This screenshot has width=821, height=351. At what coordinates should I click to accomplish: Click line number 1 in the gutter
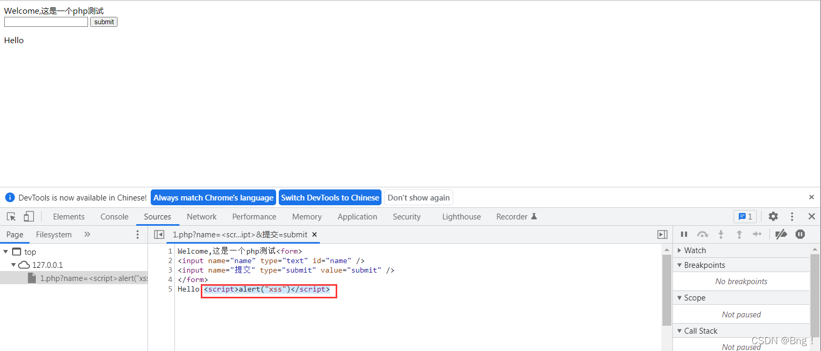[170, 251]
